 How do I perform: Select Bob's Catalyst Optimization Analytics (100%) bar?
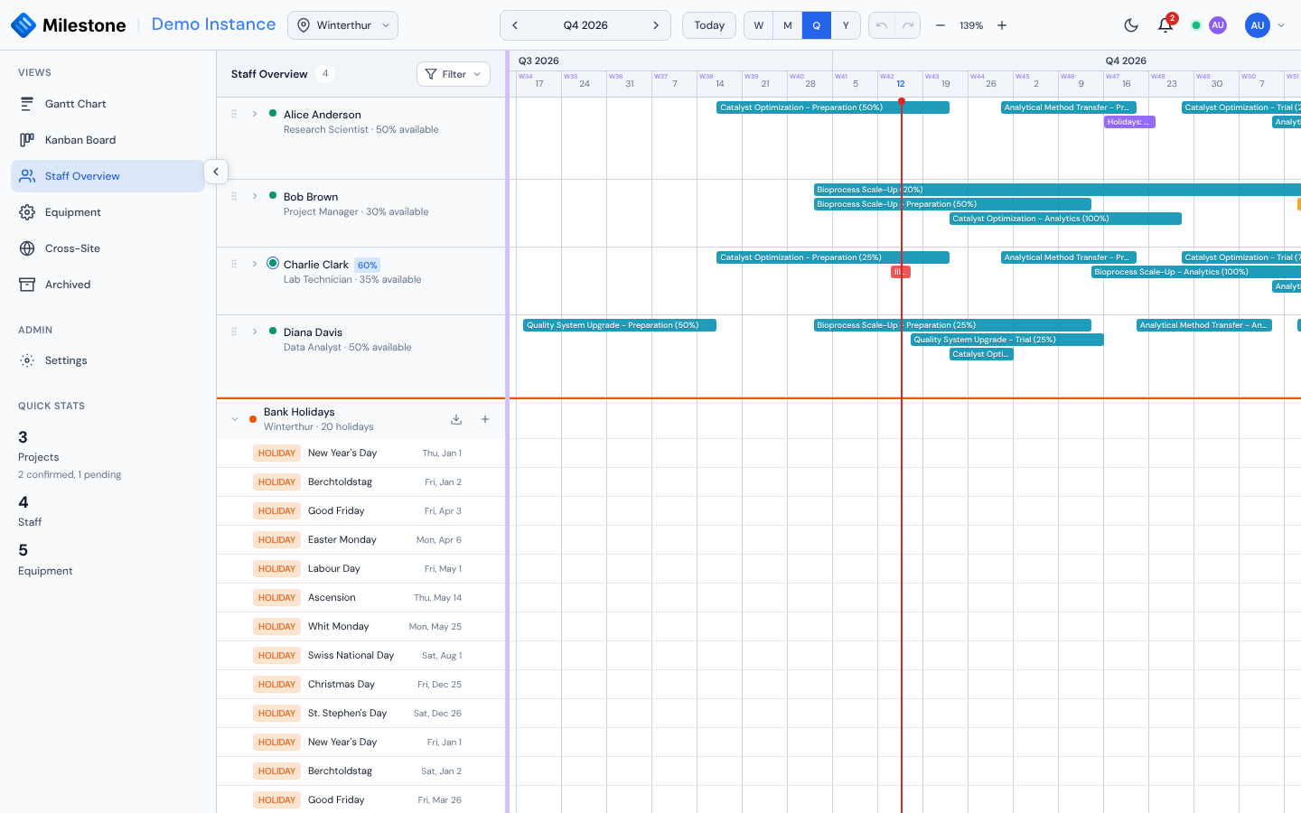(1065, 219)
